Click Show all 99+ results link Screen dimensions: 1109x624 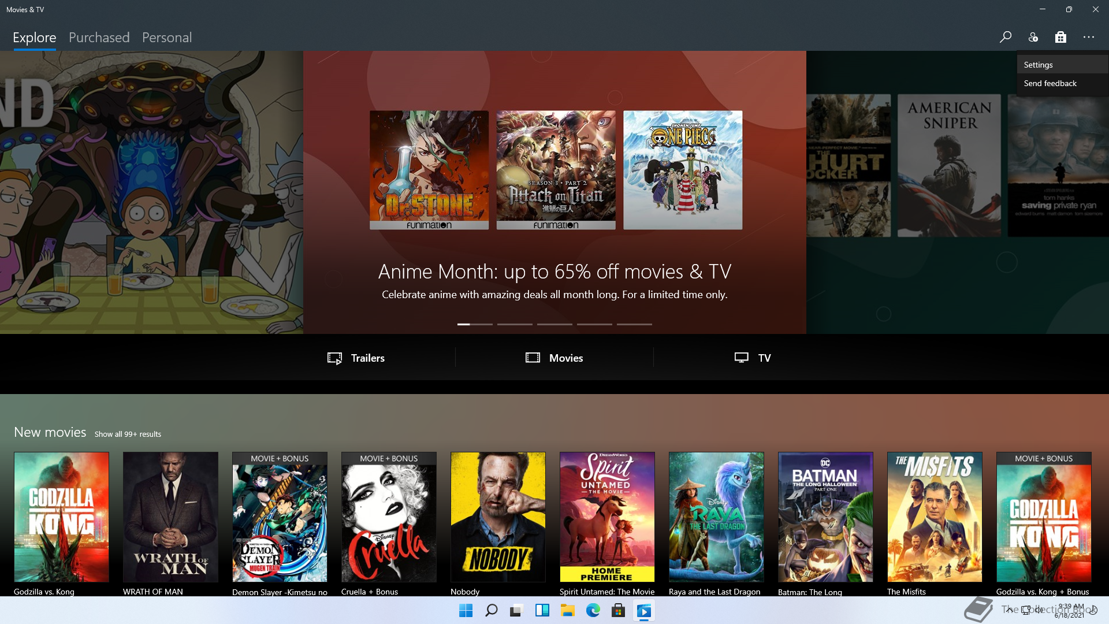128,434
